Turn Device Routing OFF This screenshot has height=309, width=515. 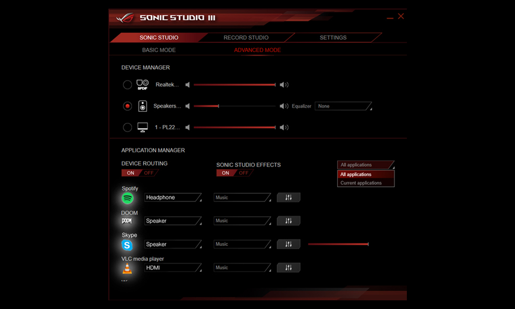pyautogui.click(x=149, y=173)
